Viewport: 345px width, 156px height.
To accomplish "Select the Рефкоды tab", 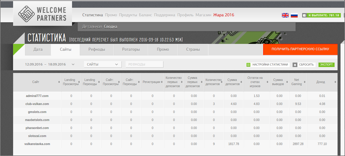I will [x=97, y=50].
